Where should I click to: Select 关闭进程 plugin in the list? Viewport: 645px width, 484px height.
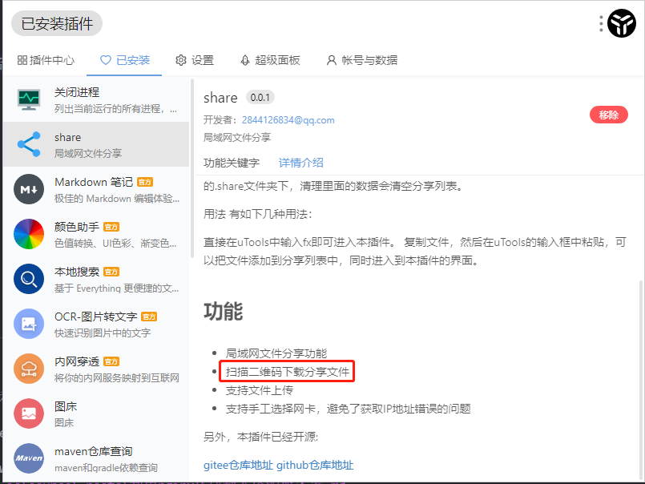96,99
